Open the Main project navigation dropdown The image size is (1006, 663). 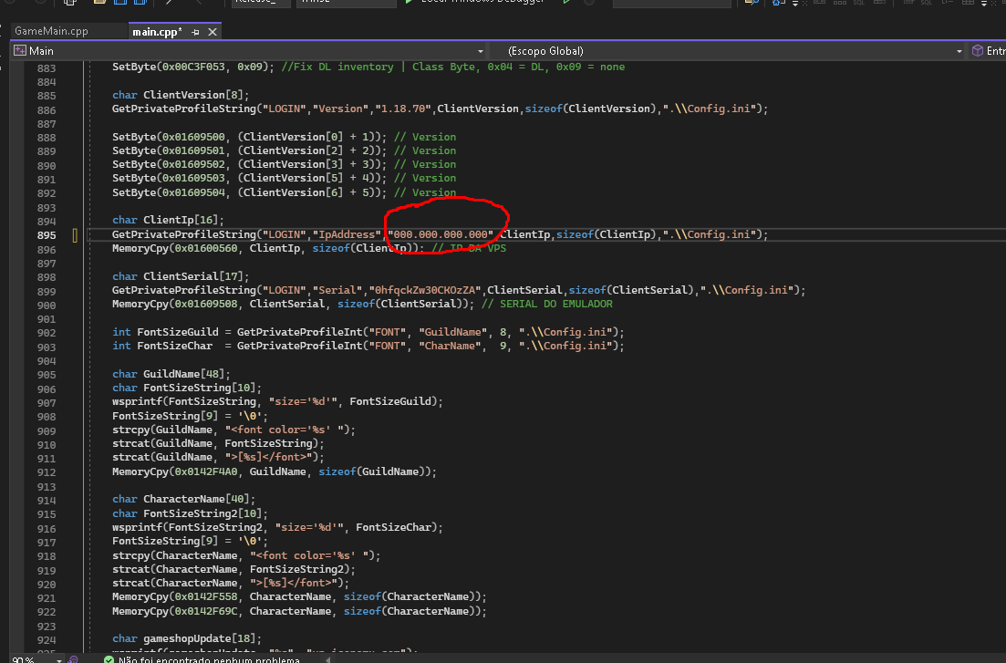(249, 51)
